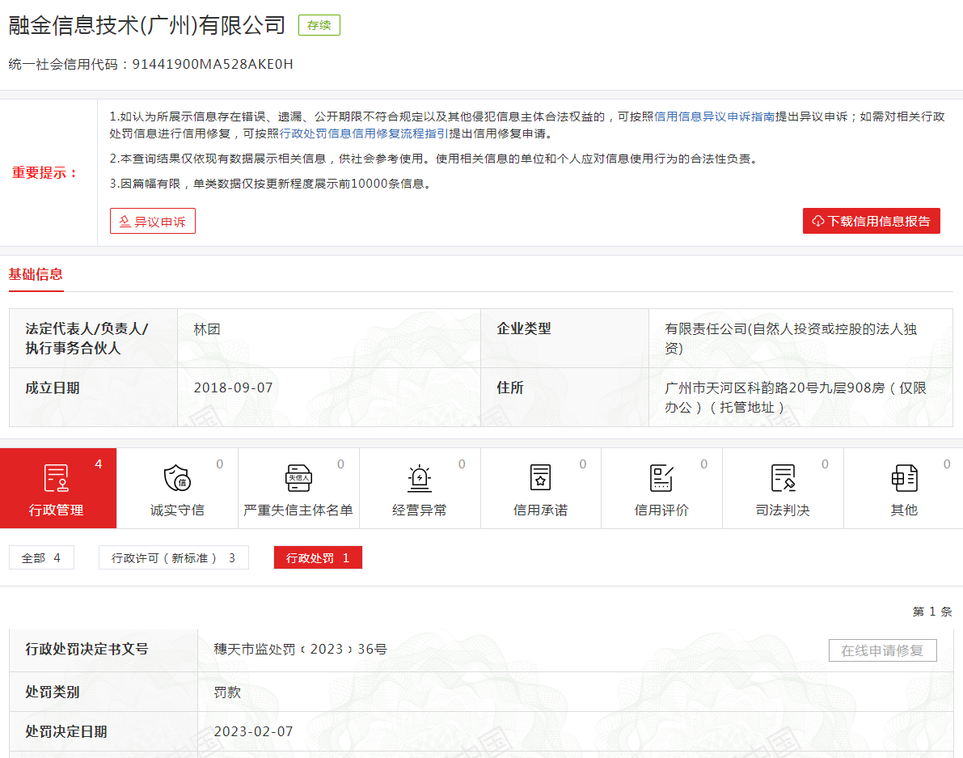
Task: Open the 行政管理 category icon
Action: tap(57, 479)
